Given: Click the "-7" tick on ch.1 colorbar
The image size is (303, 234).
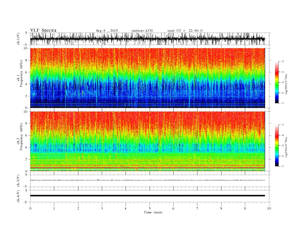Looking at the screenshot, I should [x=282, y=103].
